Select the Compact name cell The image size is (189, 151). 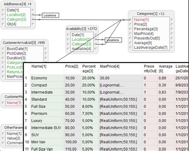47,85
